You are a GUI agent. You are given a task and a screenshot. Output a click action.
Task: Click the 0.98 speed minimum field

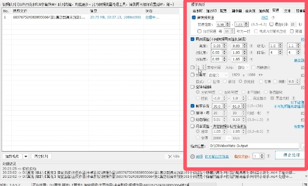[221, 25]
